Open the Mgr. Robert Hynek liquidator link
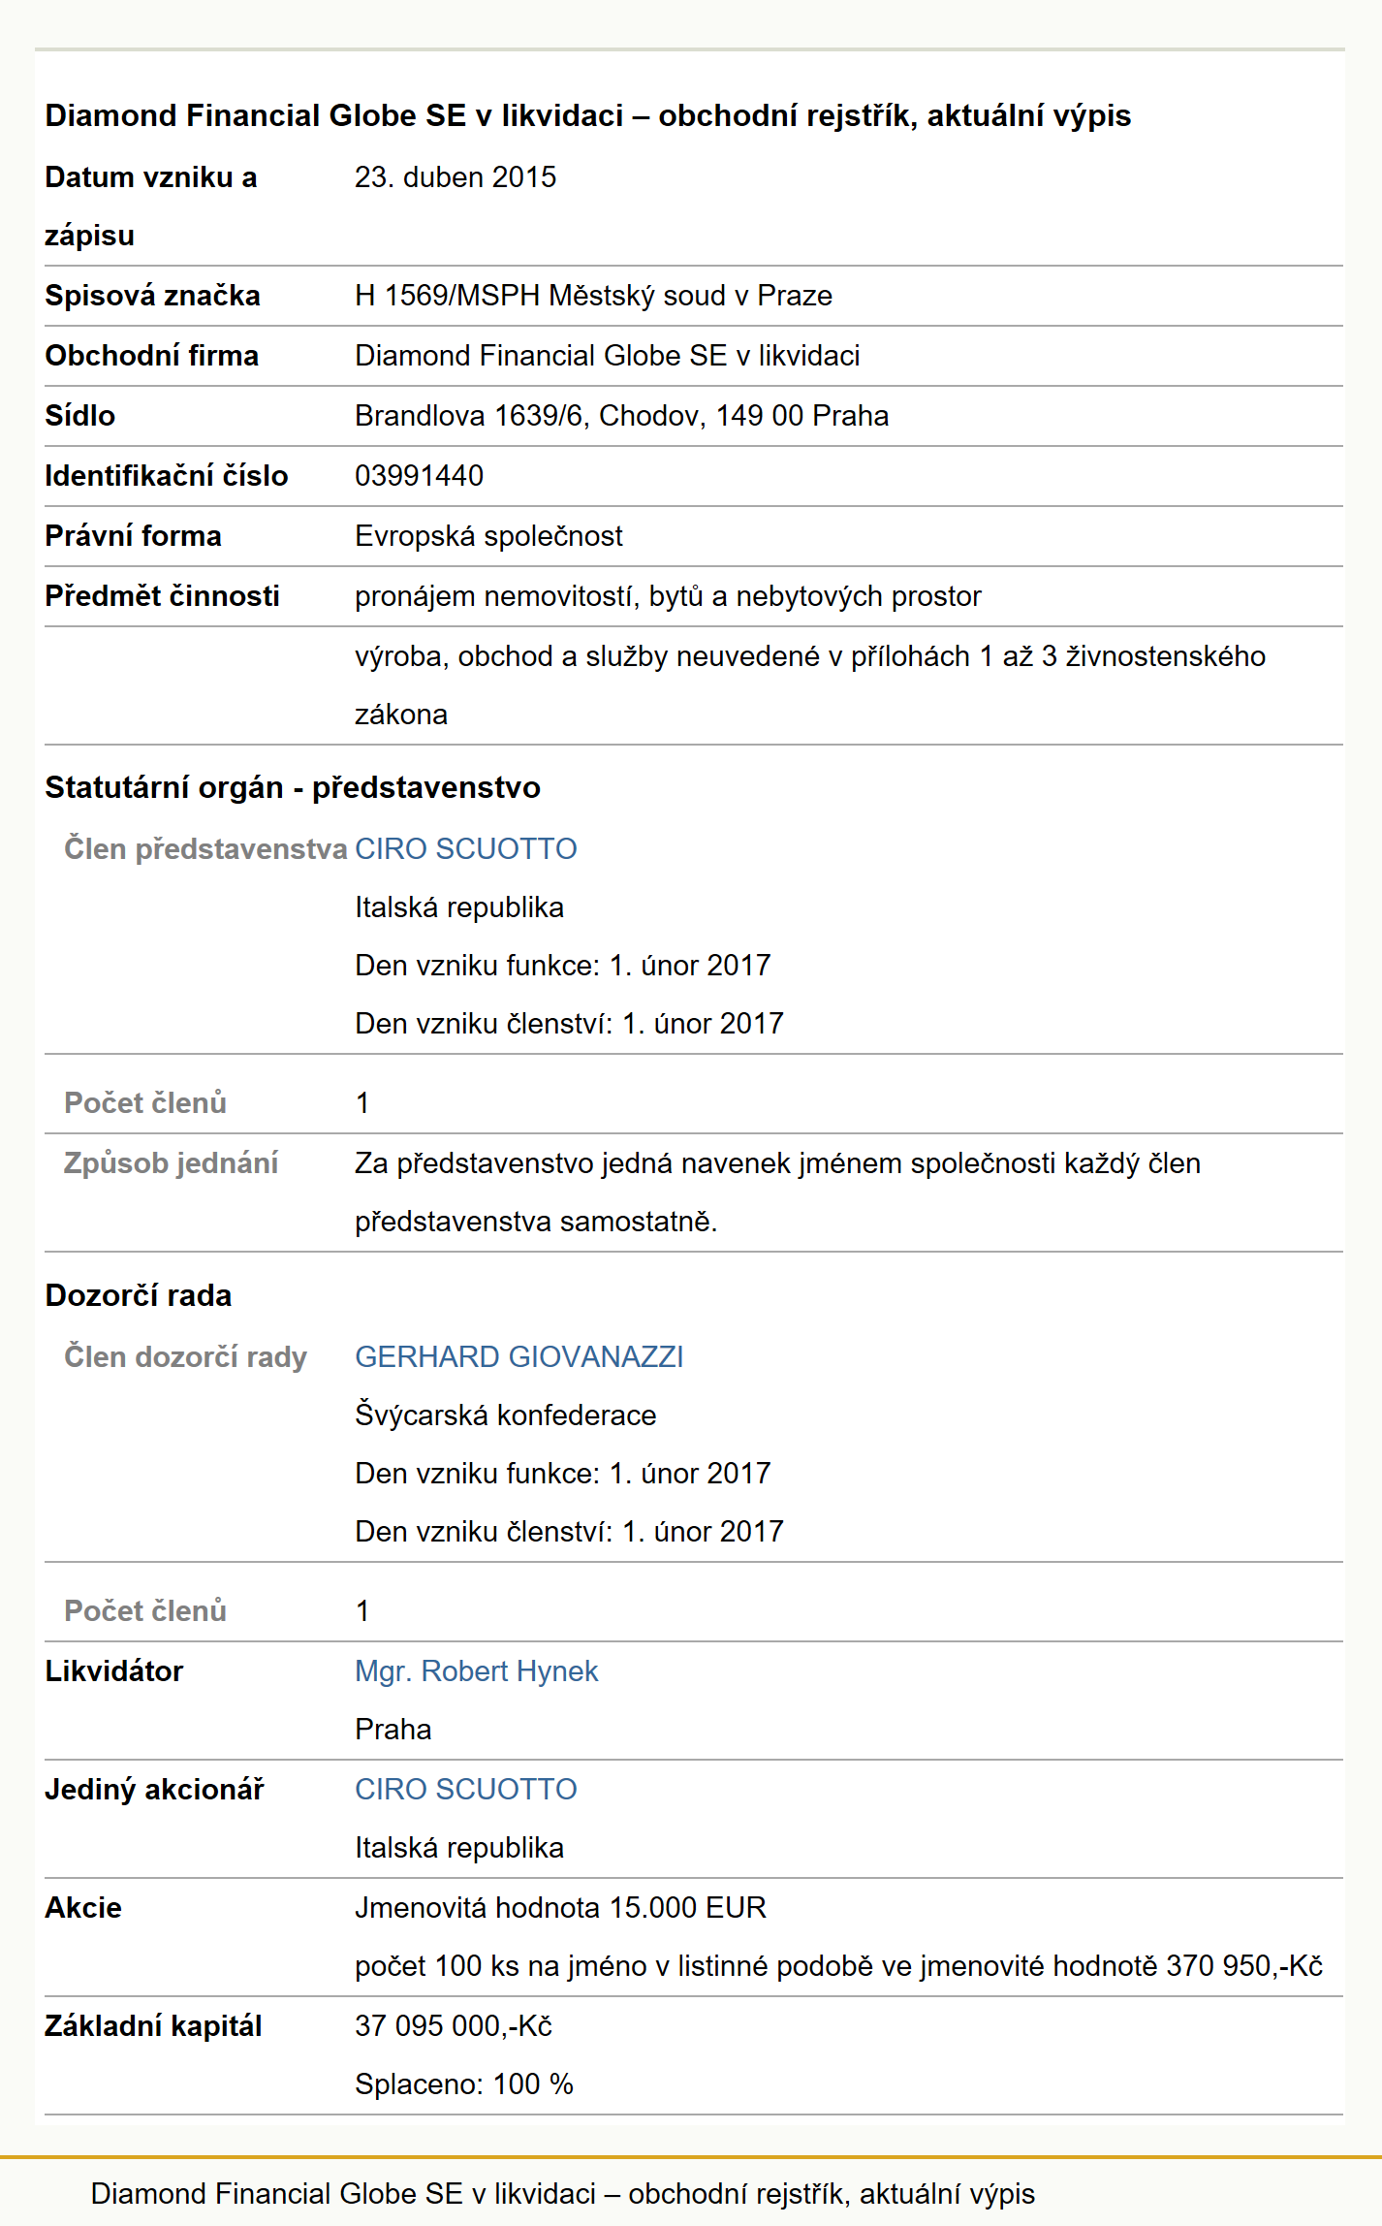Image resolution: width=1382 pixels, height=2226 pixels. coord(476,1670)
